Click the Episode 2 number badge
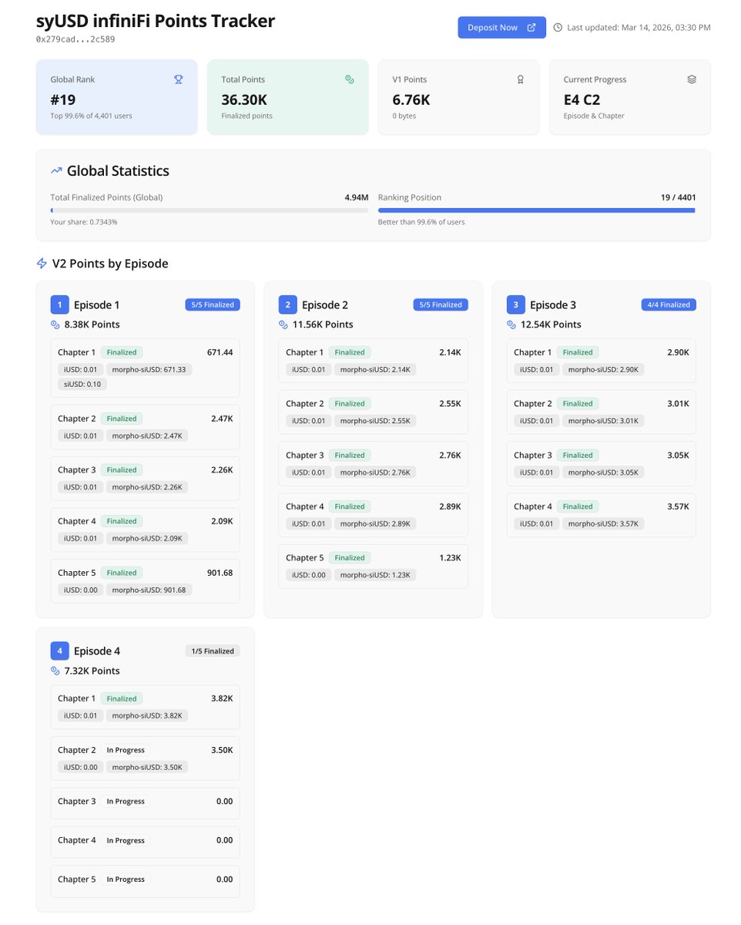 (x=287, y=304)
